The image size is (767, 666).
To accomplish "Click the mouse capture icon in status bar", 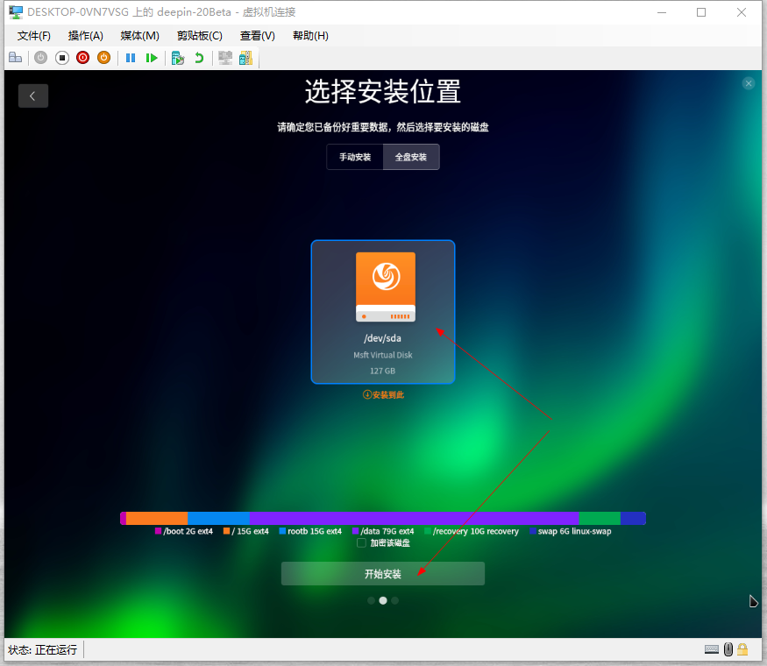I will [728, 649].
